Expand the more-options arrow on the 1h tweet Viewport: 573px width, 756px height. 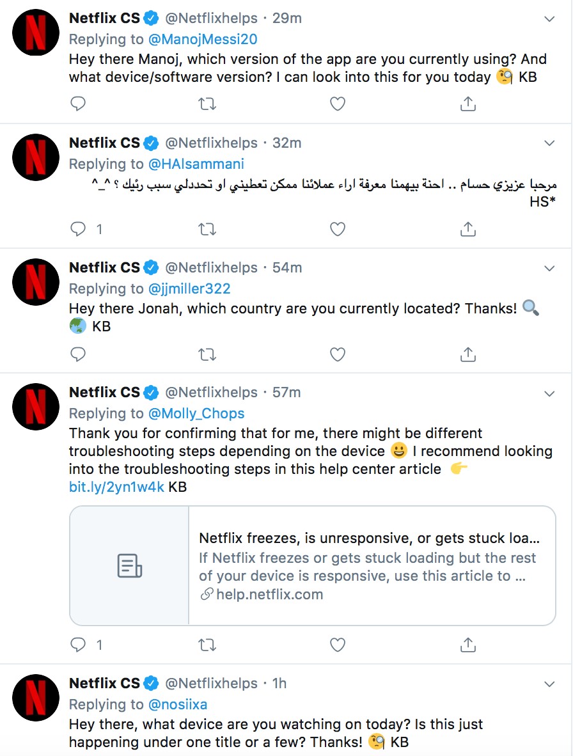(x=549, y=684)
